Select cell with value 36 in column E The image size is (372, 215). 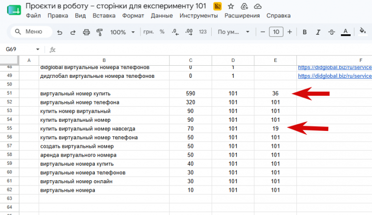(x=275, y=93)
